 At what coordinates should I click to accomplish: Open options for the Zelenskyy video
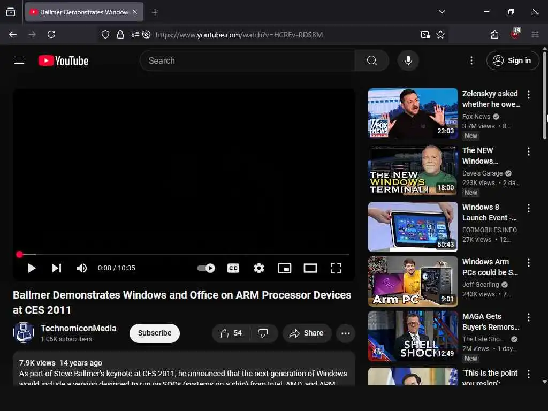click(528, 95)
